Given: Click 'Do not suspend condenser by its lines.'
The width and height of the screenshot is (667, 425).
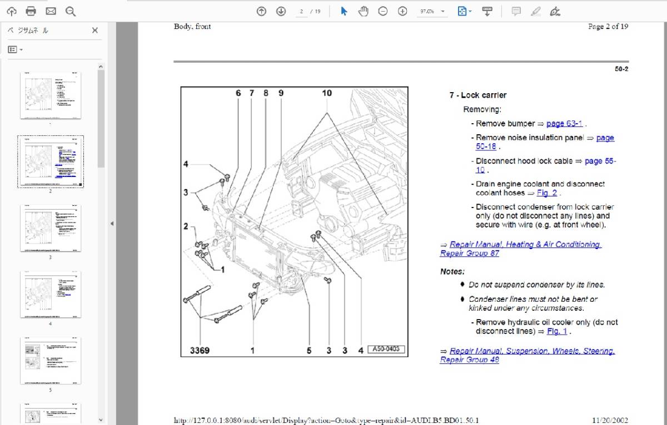Looking at the screenshot, I should tap(536, 285).
